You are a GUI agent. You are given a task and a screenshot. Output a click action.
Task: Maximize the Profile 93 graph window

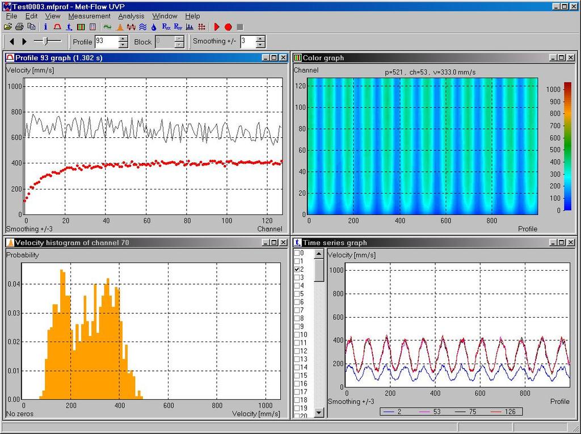(x=274, y=57)
